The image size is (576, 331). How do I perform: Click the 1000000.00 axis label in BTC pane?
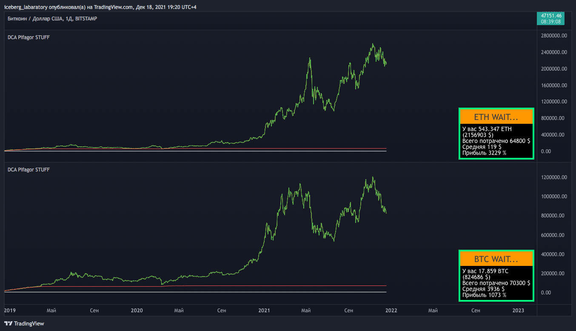pos(553,197)
